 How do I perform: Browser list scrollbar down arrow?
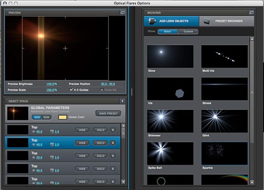tap(252, 182)
